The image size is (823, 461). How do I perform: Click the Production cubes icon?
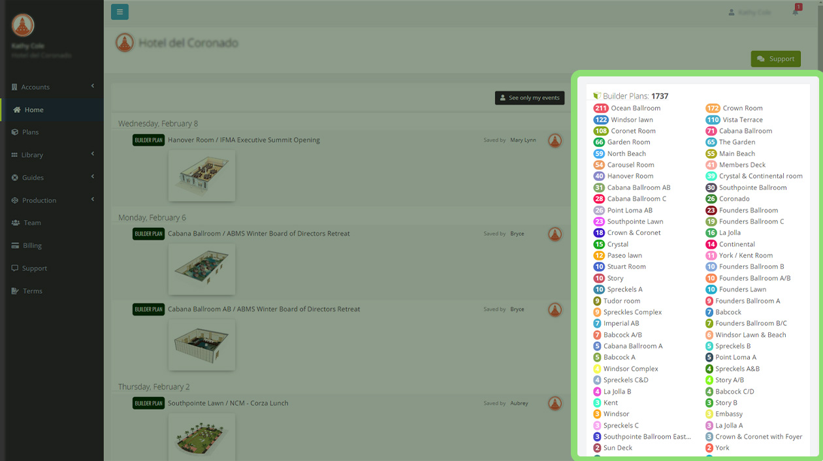coord(15,200)
